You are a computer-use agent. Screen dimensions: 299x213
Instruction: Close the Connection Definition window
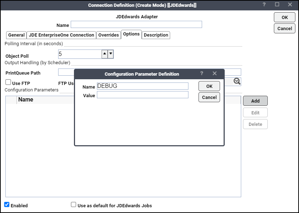tap(290, 5)
